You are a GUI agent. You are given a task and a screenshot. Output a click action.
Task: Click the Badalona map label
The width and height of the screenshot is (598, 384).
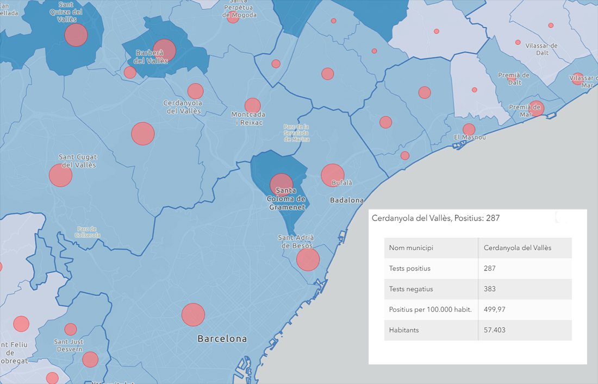[347, 200]
